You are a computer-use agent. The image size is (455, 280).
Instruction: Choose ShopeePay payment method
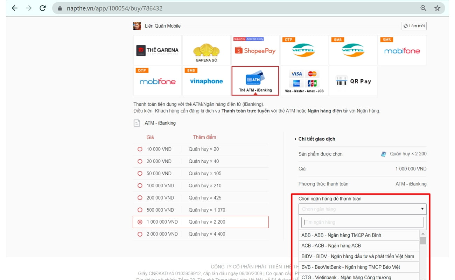pos(255,50)
